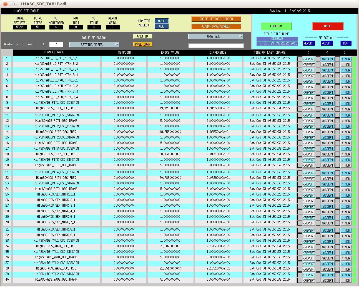The height and width of the screenshot is (287, 359).
Task: Click MON for row 7 LO_YAW_MTRX_7_3
Action: click(x=346, y=93)
